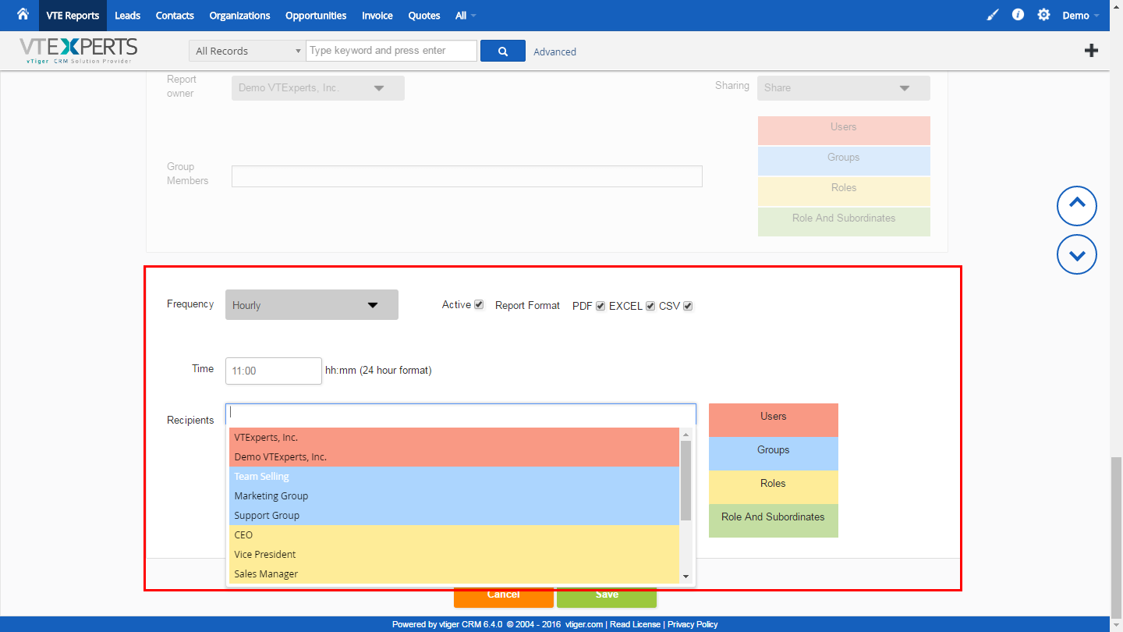The height and width of the screenshot is (632, 1123).
Task: Open the Invoice module
Action: click(377, 16)
